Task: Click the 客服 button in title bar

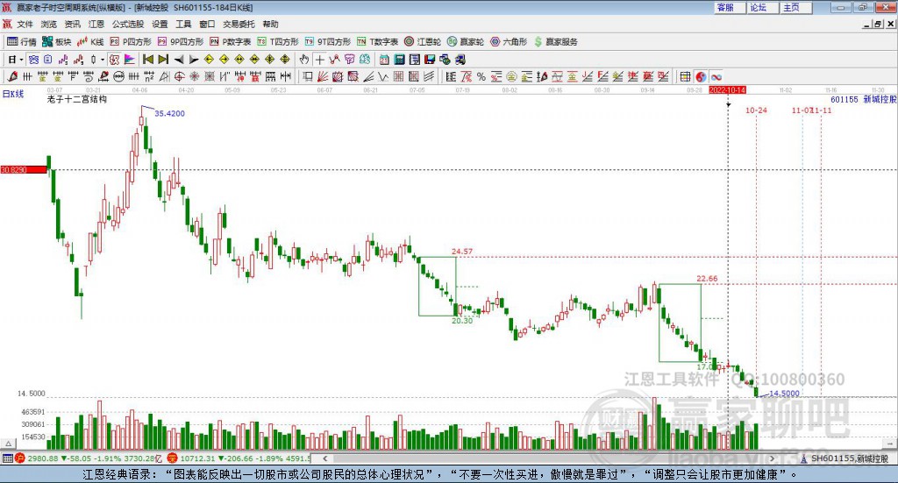Action: pos(730,7)
